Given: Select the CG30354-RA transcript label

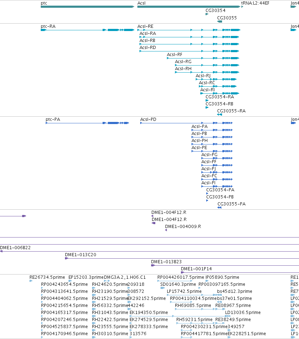Looking at the screenshot, I should [x=220, y=97].
